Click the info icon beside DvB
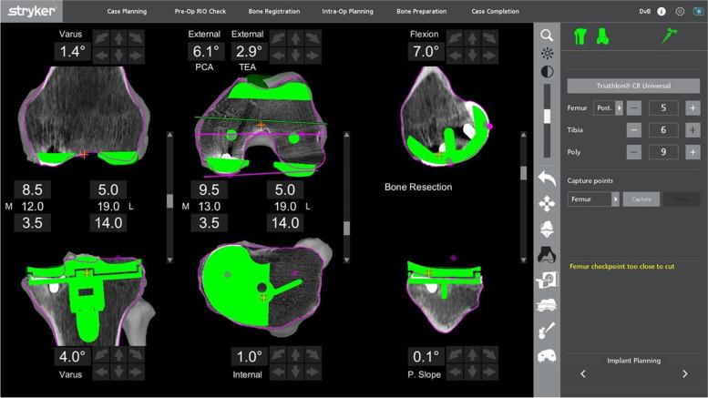Viewport: 708px width, 398px height. (661, 12)
